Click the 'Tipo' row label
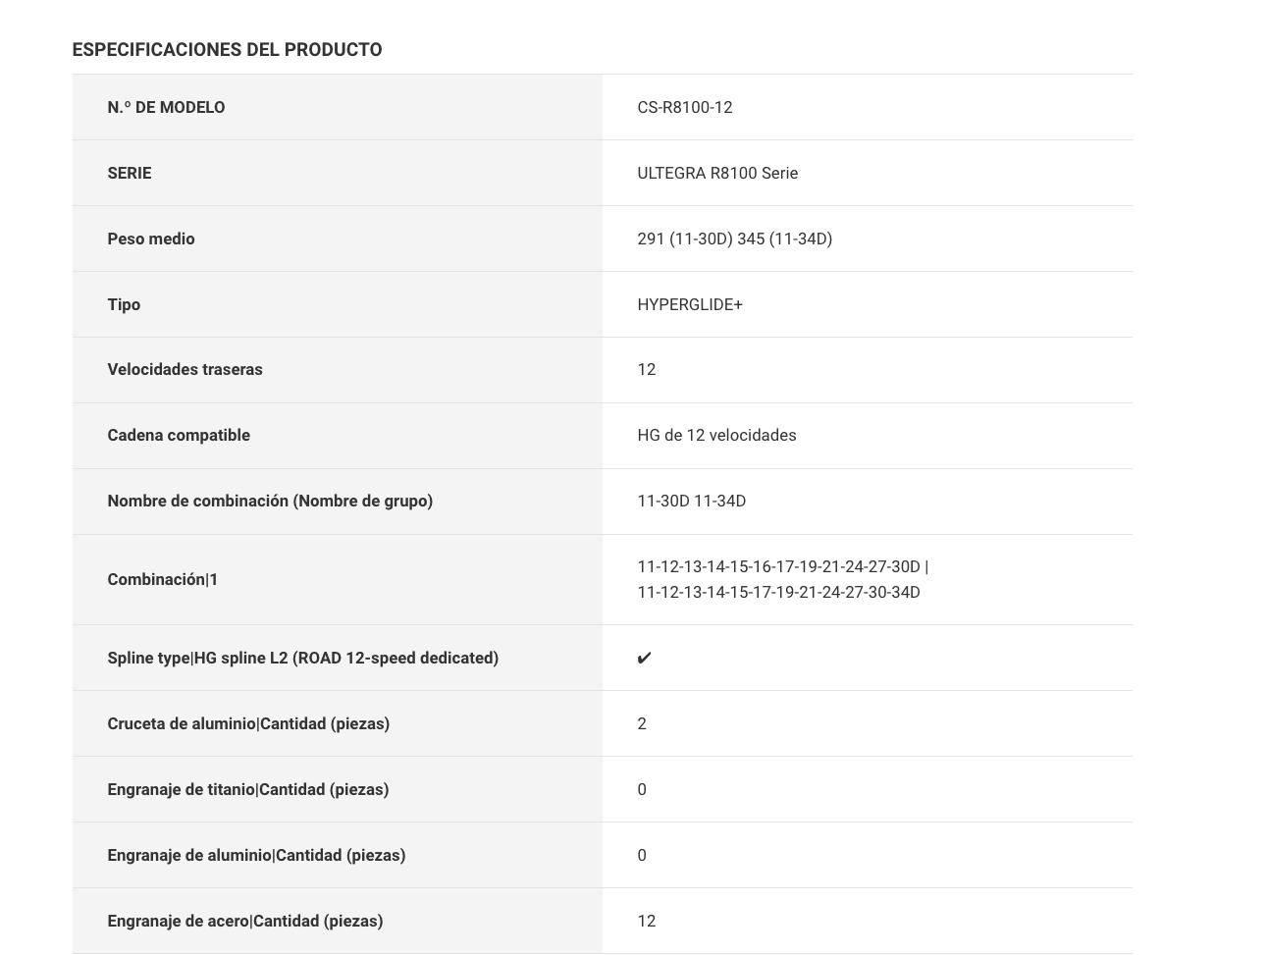 click(x=124, y=305)
